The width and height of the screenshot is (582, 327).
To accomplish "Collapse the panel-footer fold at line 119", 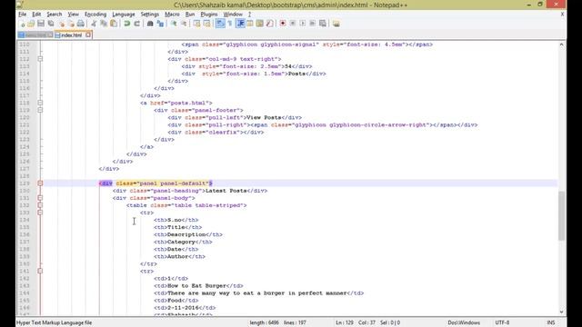I will coord(40,110).
